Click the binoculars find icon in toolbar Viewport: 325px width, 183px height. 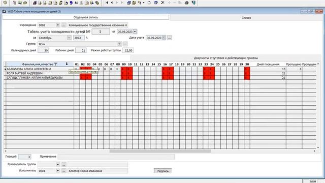pyautogui.click(x=76, y=3)
